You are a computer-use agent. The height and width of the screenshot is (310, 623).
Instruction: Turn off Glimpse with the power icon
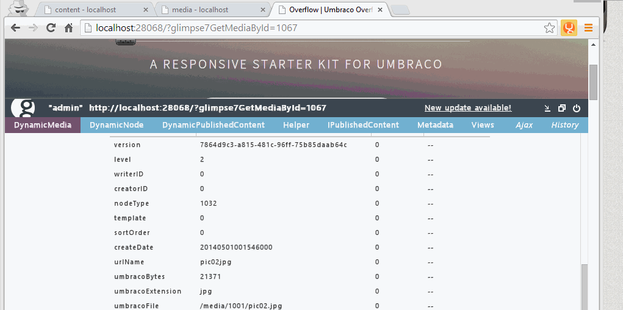(x=577, y=108)
